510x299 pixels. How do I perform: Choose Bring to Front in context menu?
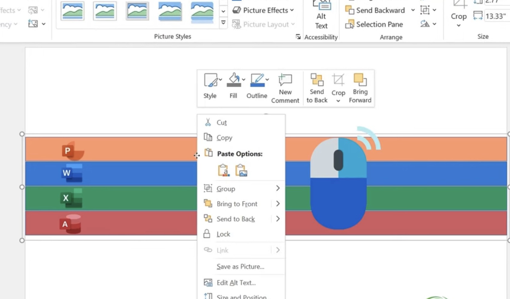(x=237, y=204)
